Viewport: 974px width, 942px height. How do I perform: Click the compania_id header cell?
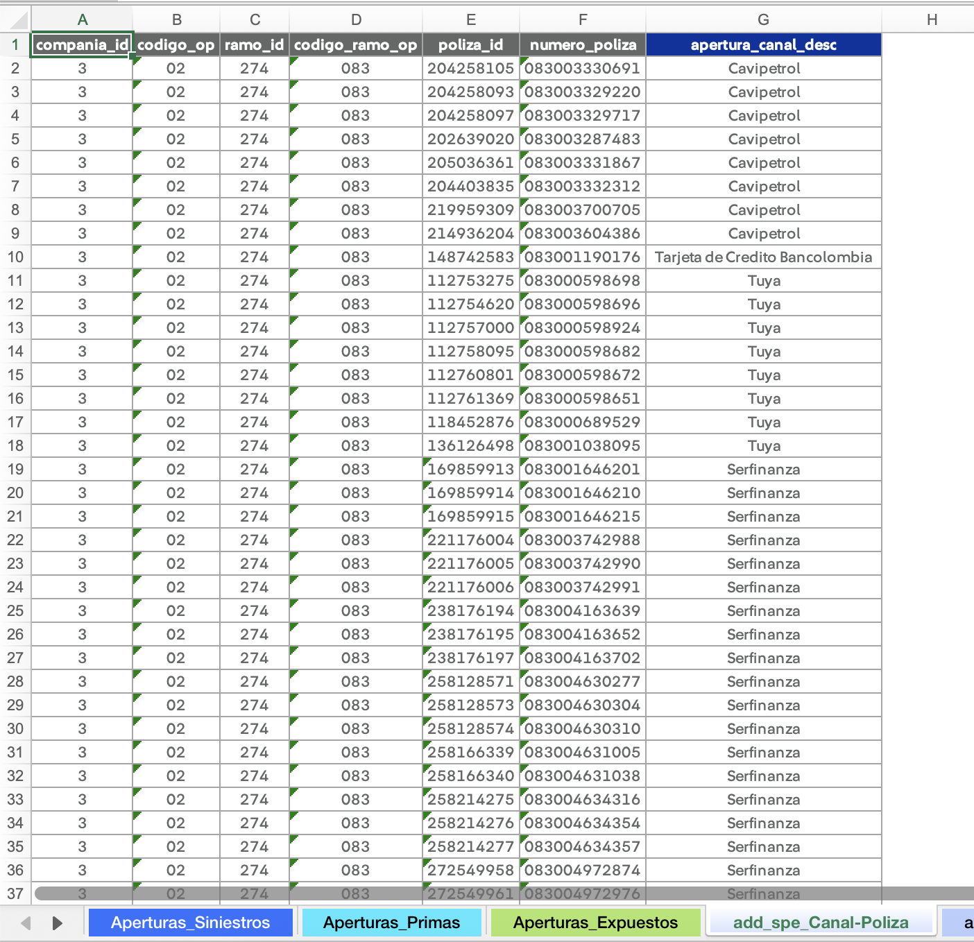coord(82,45)
